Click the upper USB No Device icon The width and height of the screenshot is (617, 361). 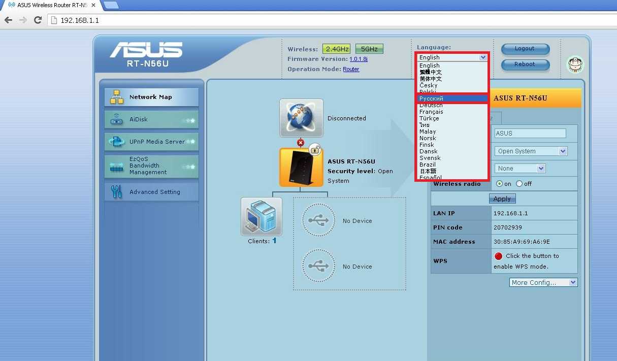(318, 220)
